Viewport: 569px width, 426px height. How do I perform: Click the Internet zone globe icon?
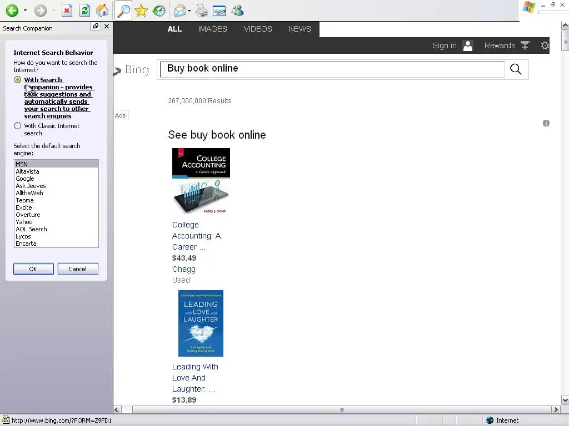[490, 420]
